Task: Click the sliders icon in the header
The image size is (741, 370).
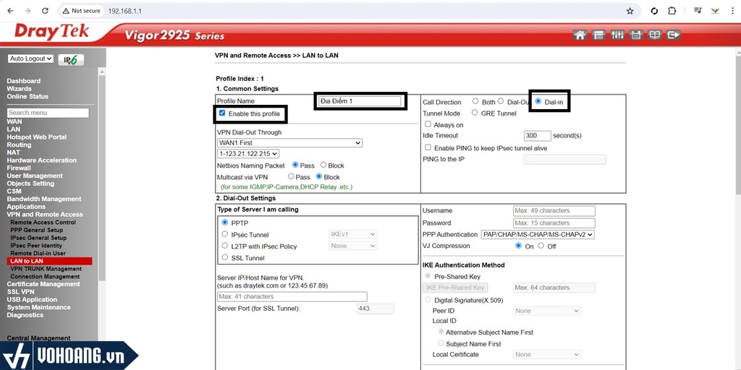Action: pyautogui.click(x=617, y=35)
